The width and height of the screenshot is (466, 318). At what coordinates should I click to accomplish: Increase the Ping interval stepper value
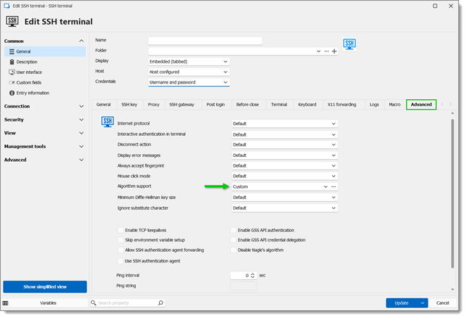pos(253,274)
